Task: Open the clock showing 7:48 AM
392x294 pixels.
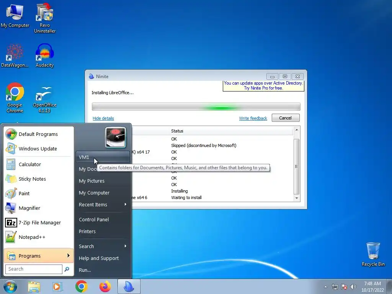Action: (x=372, y=287)
